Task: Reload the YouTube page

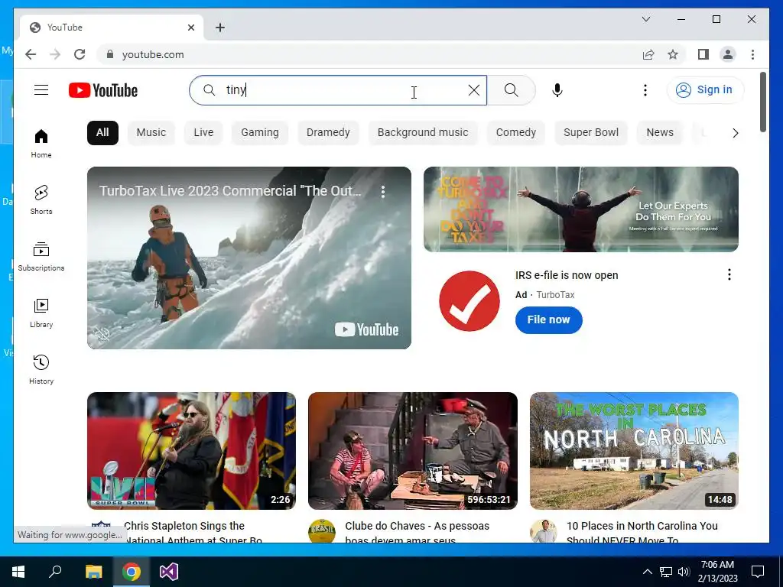Action: [x=80, y=54]
